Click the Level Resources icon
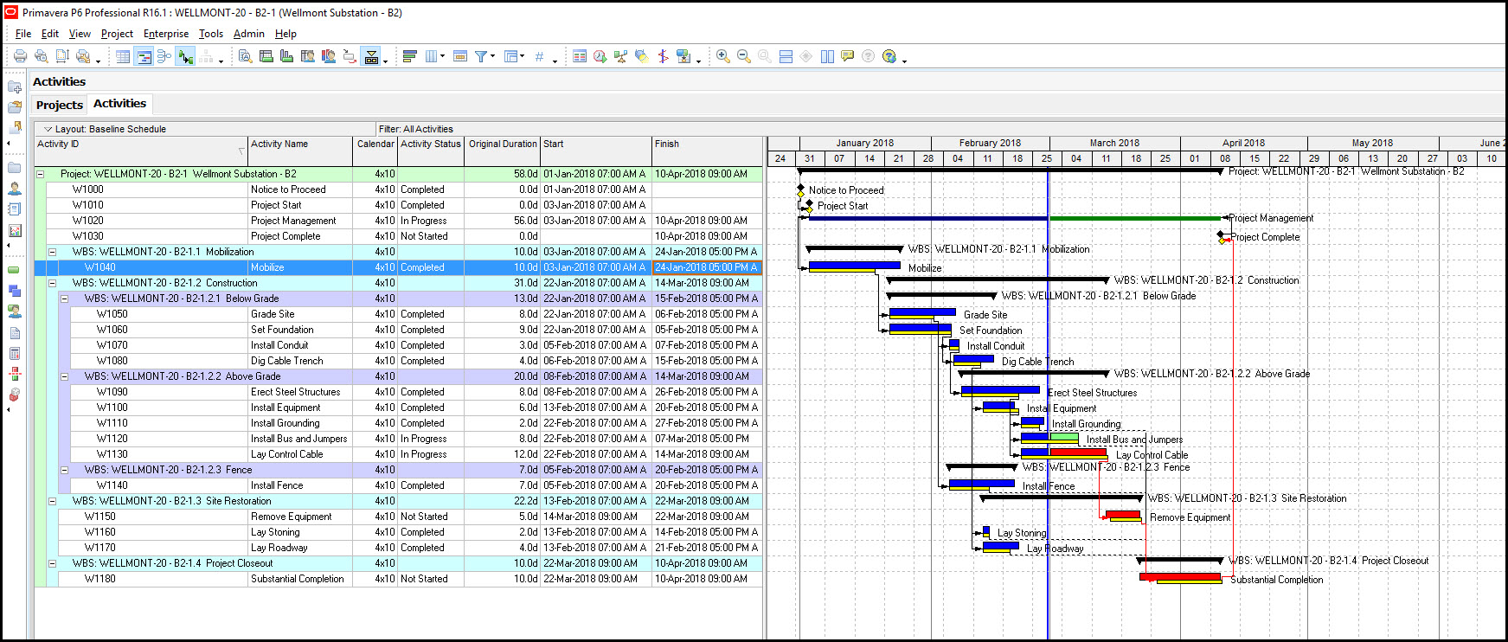The height and width of the screenshot is (642, 1508). [620, 56]
